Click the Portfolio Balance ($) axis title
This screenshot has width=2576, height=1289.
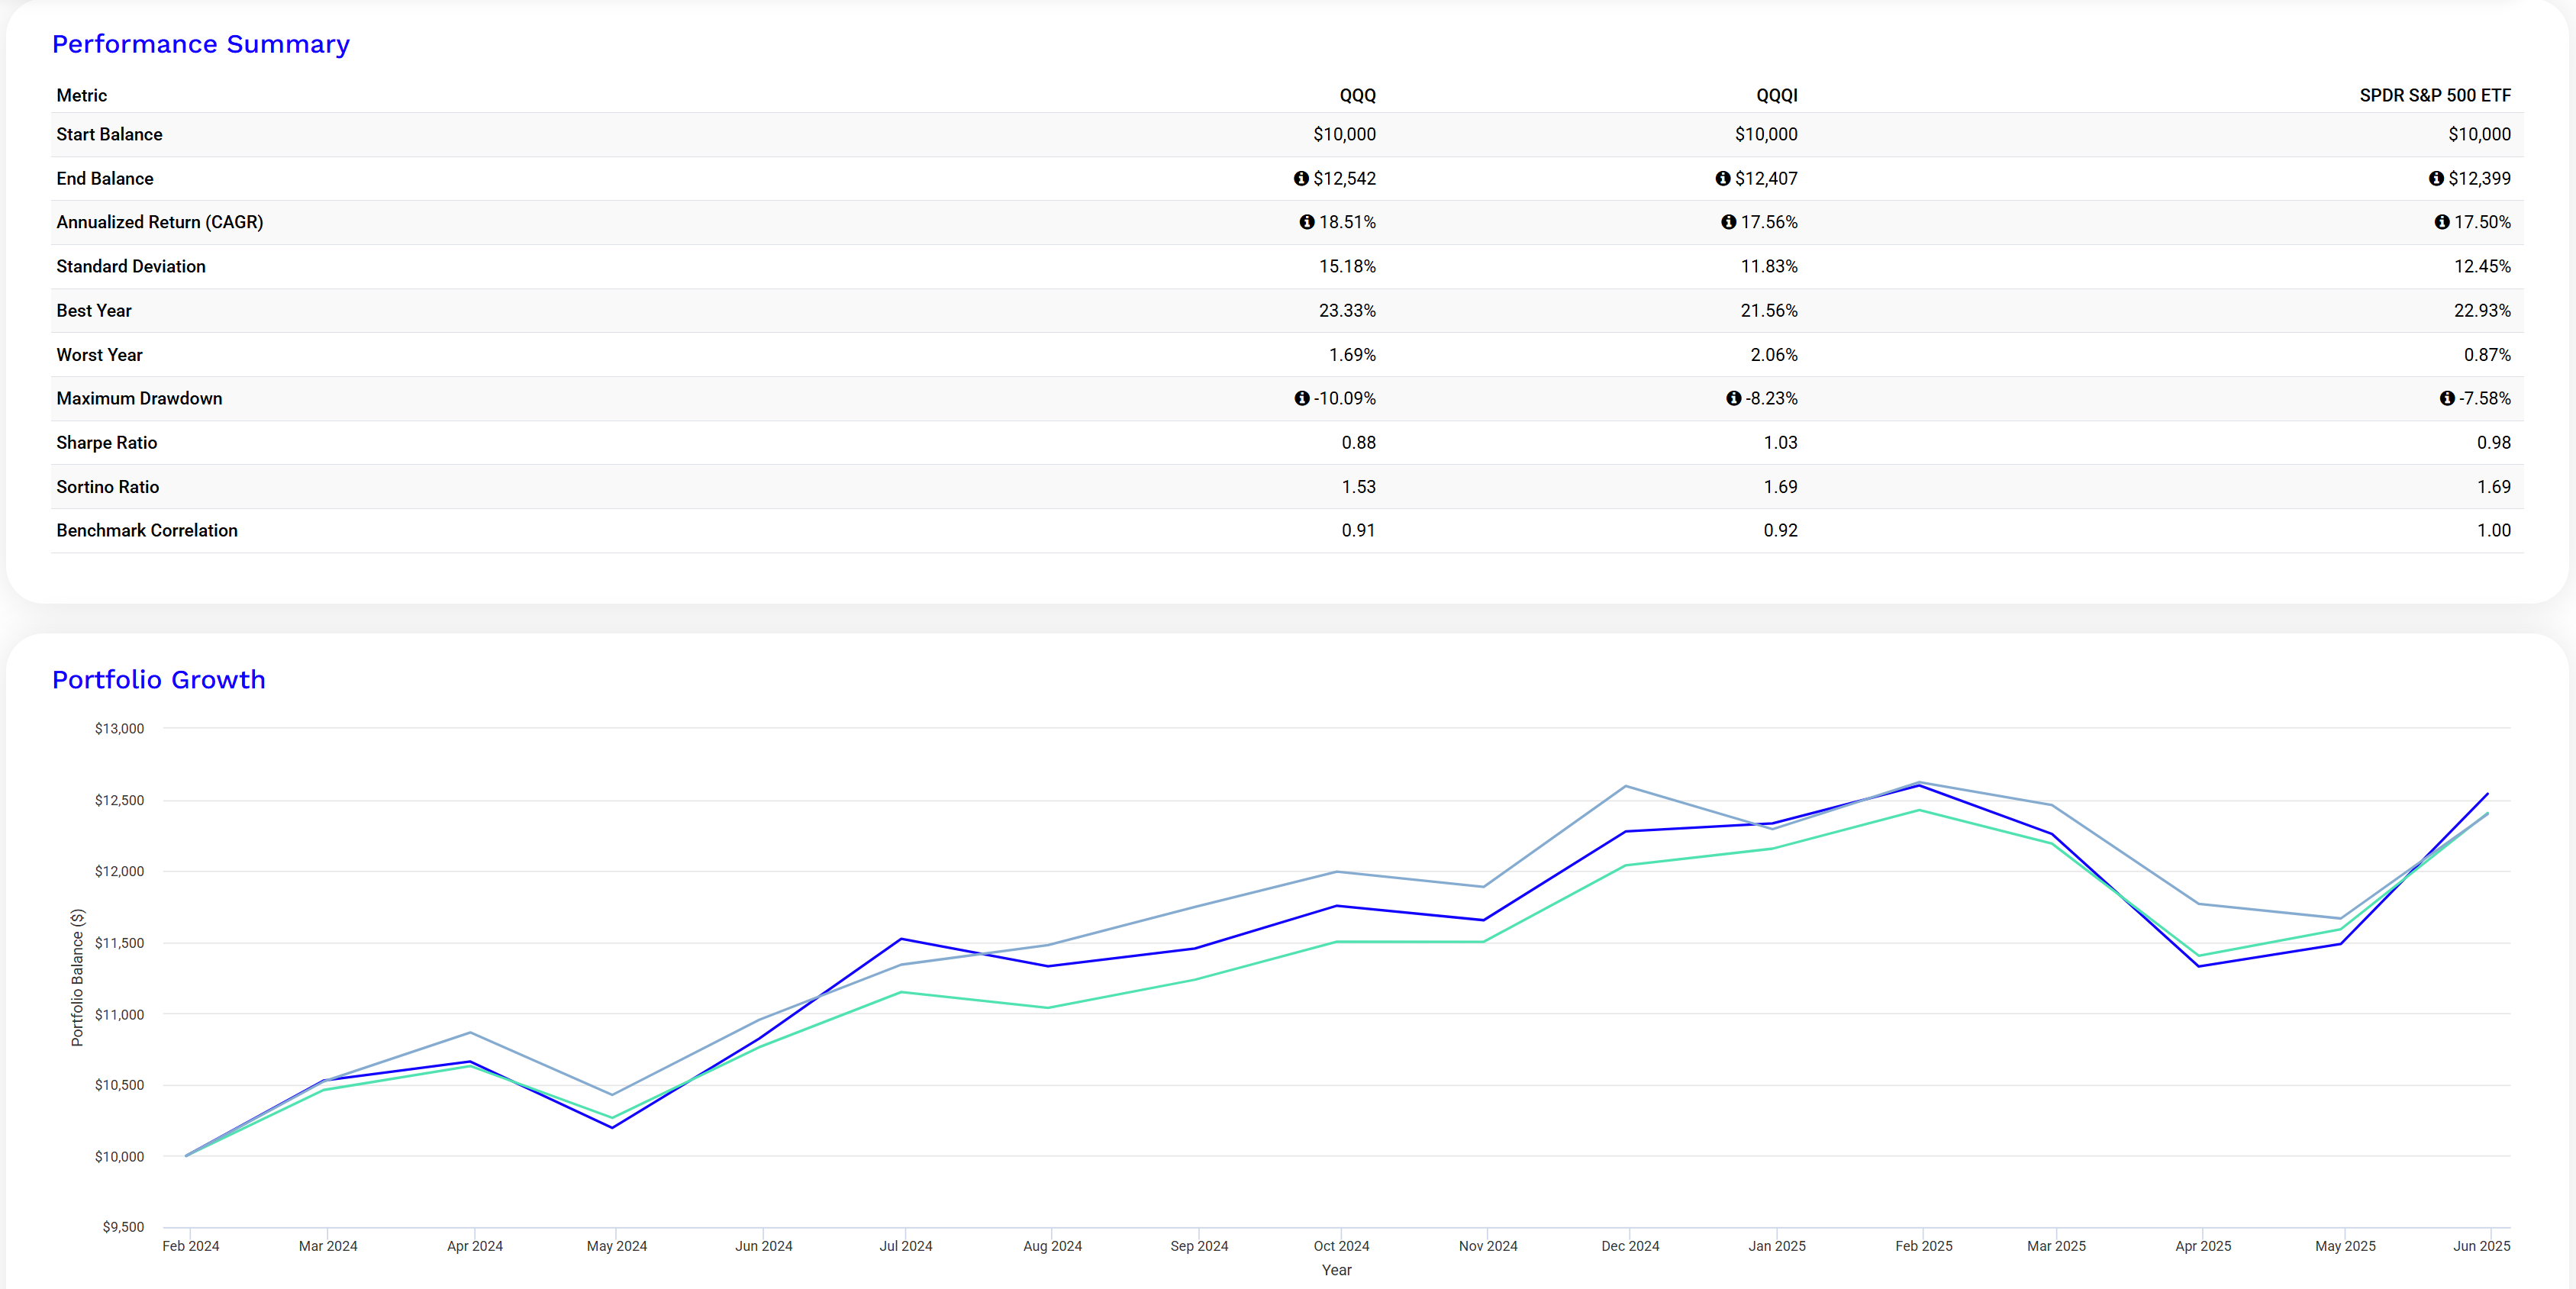point(77,977)
